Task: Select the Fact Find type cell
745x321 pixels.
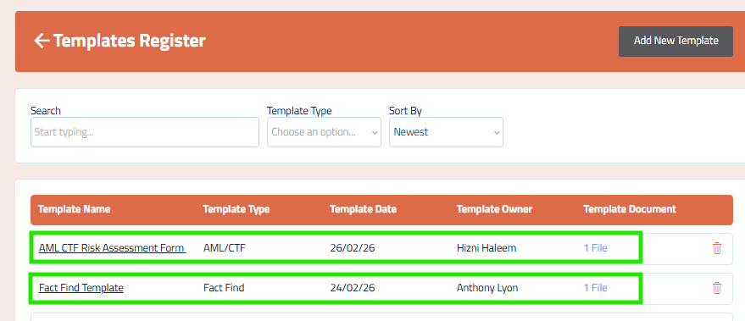Action: [224, 288]
